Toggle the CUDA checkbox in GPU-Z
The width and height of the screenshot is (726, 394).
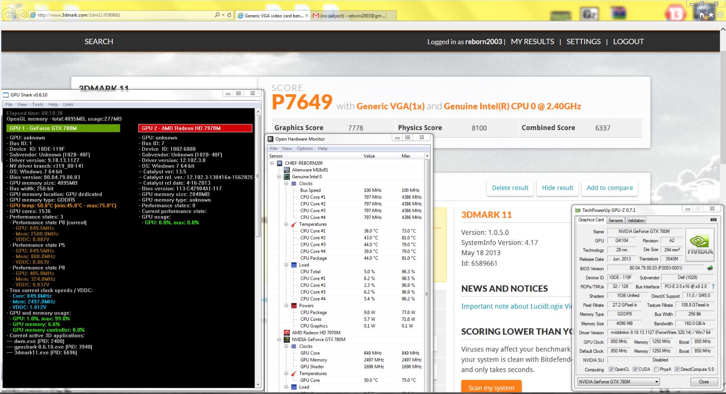pyautogui.click(x=635, y=369)
